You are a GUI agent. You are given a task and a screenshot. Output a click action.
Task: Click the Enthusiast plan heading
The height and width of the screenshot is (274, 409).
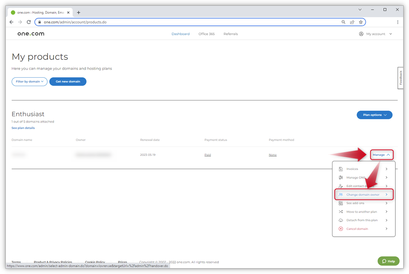tap(28, 114)
